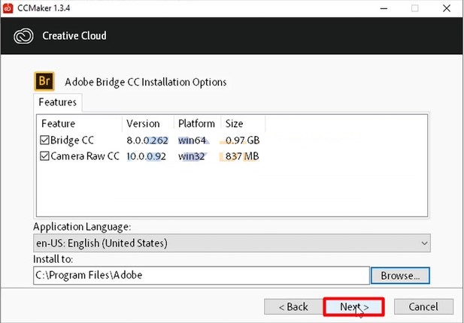The width and height of the screenshot is (464, 323).
Task: Close the CCMaker installer window
Action: click(x=448, y=8)
